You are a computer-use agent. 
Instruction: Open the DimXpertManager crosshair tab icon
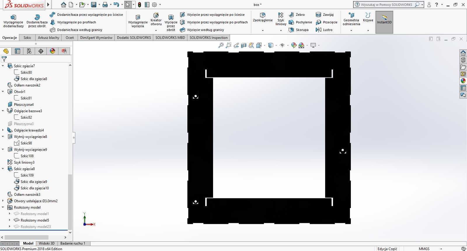41,51
